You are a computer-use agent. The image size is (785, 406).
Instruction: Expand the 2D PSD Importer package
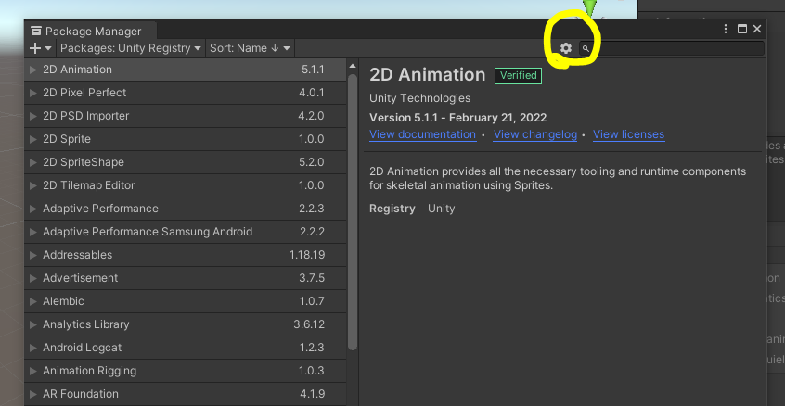click(33, 116)
